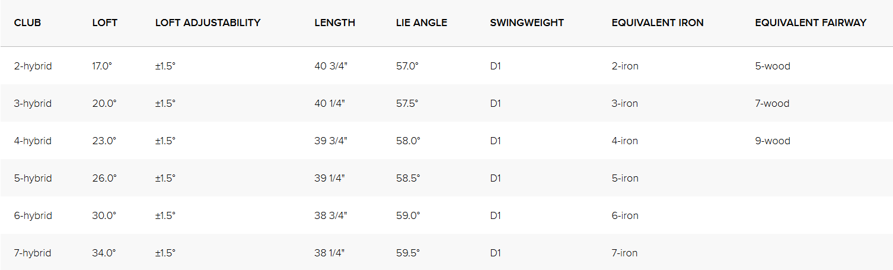The height and width of the screenshot is (270, 893).
Task: Select the 9-wood fairway entry
Action: [x=773, y=141]
